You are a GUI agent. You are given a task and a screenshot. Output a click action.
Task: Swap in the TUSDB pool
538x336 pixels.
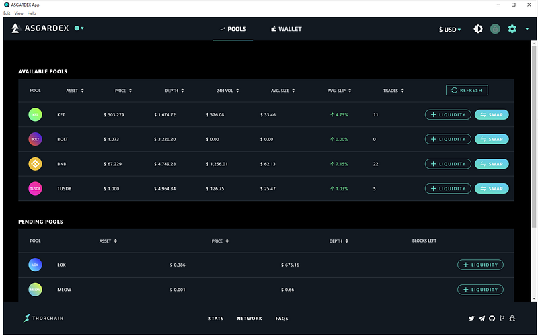tap(492, 189)
